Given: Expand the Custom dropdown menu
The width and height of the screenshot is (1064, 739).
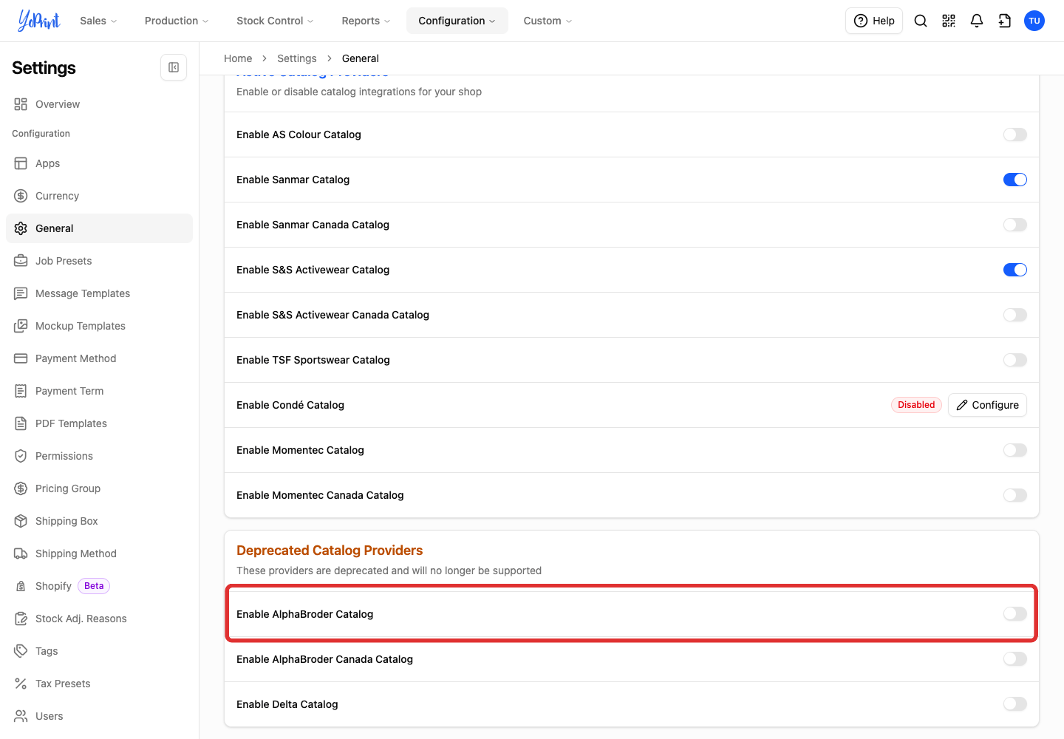Looking at the screenshot, I should click(548, 21).
